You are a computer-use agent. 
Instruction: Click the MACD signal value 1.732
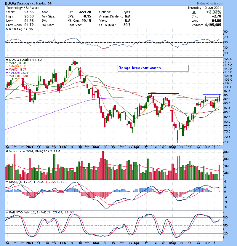click(50, 182)
